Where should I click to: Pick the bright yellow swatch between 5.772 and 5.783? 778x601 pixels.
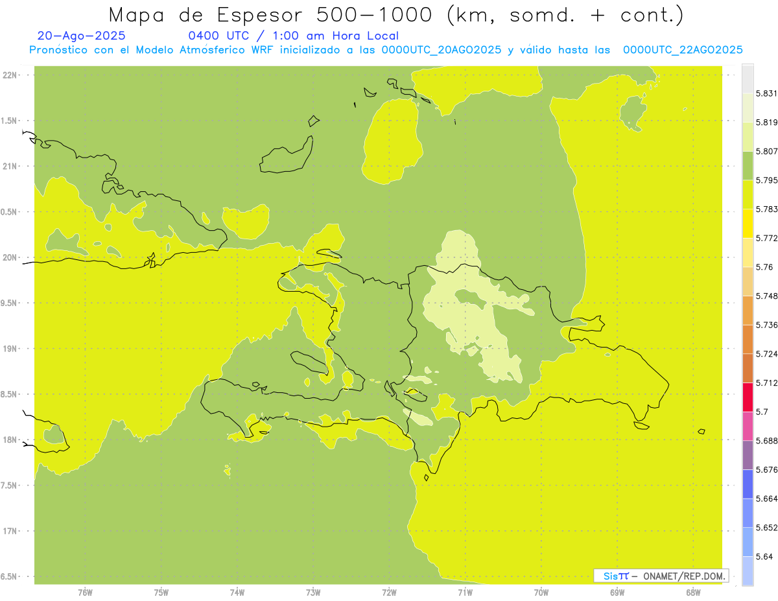(748, 224)
